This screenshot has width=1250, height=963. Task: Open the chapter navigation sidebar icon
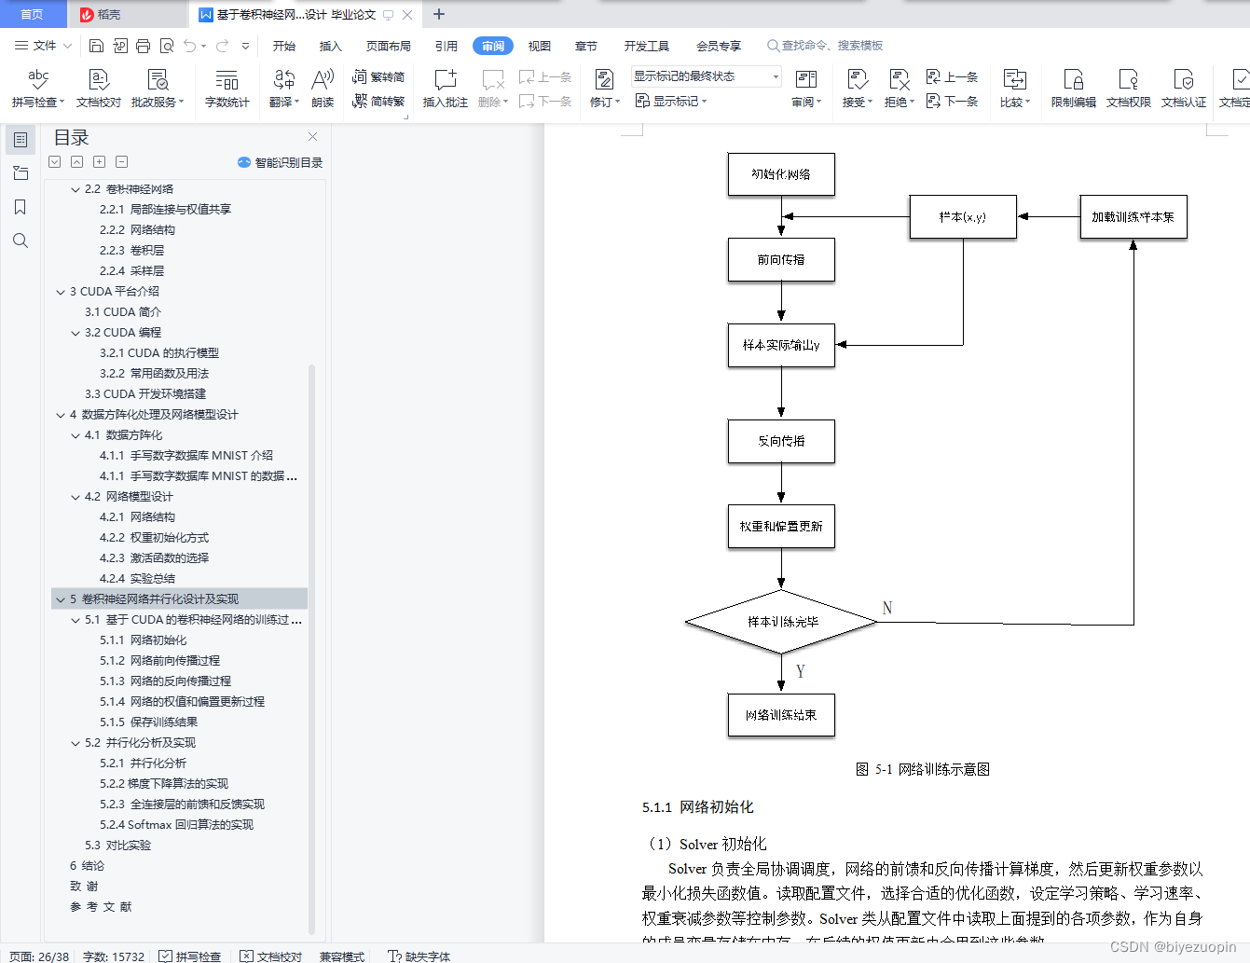[21, 173]
